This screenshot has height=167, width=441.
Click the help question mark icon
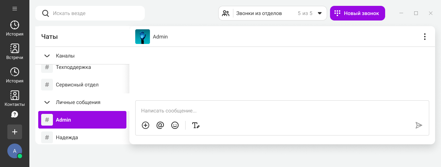coord(15,115)
